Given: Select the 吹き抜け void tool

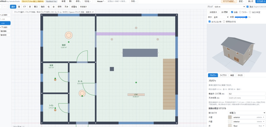Looking at the screenshot, I should [x=83, y=7].
